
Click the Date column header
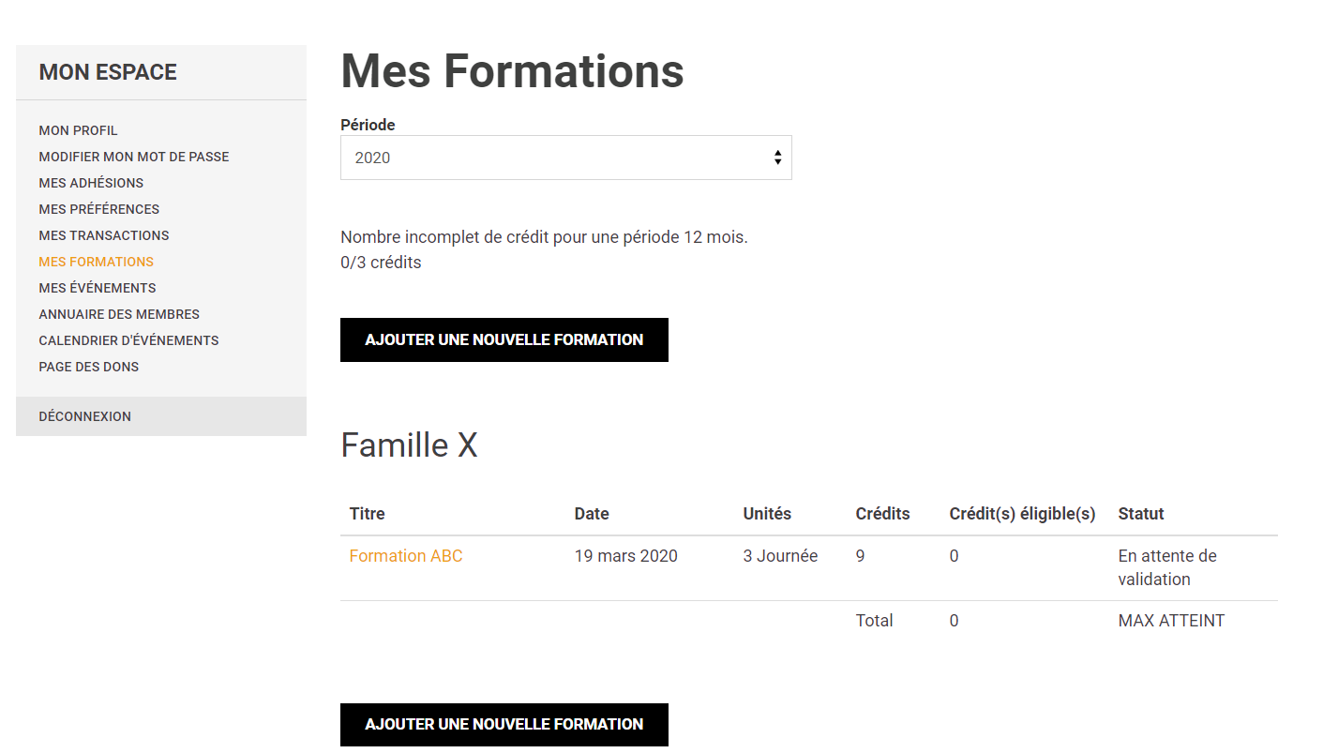592,514
